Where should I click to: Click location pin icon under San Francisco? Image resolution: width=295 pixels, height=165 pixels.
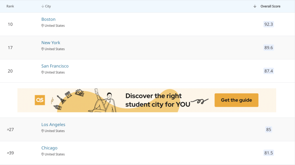click(43, 72)
